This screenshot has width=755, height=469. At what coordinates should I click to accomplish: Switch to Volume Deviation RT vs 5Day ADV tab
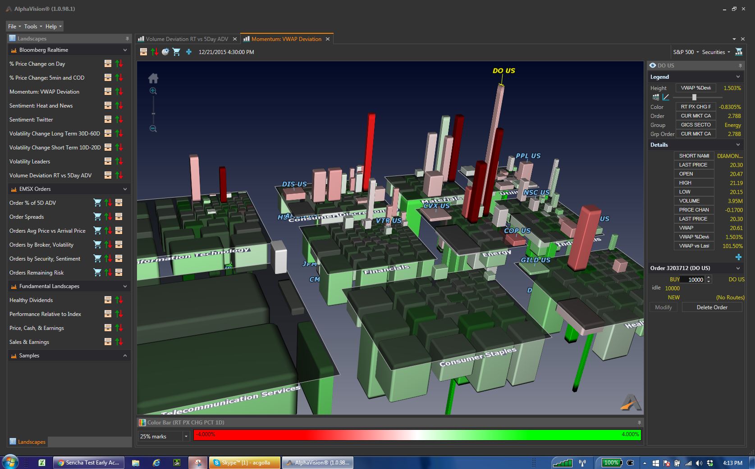pyautogui.click(x=187, y=39)
